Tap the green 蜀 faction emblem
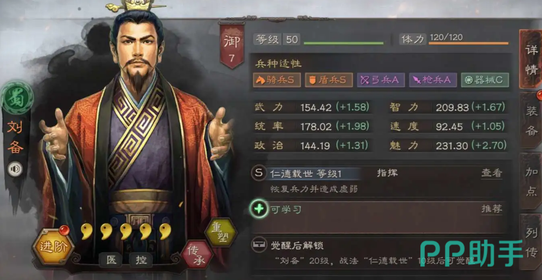The image size is (542, 280). click(16, 98)
